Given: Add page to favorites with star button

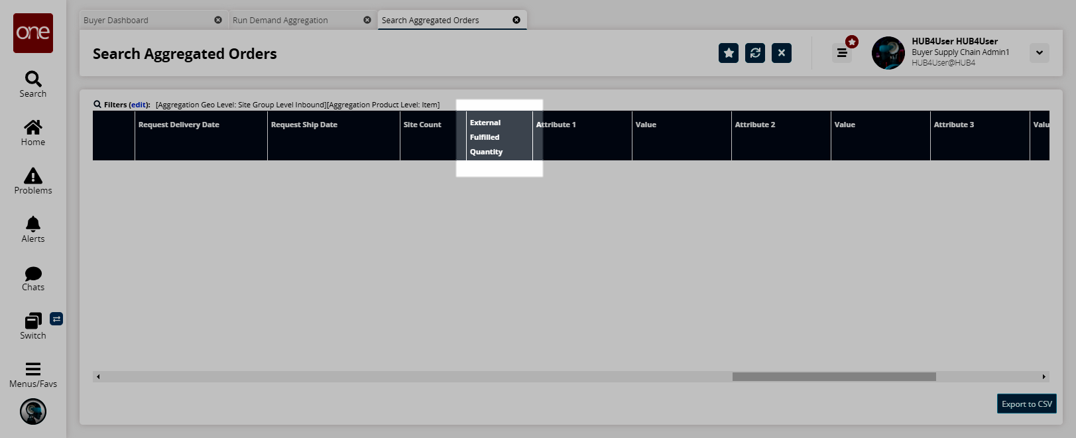Looking at the screenshot, I should (x=729, y=53).
